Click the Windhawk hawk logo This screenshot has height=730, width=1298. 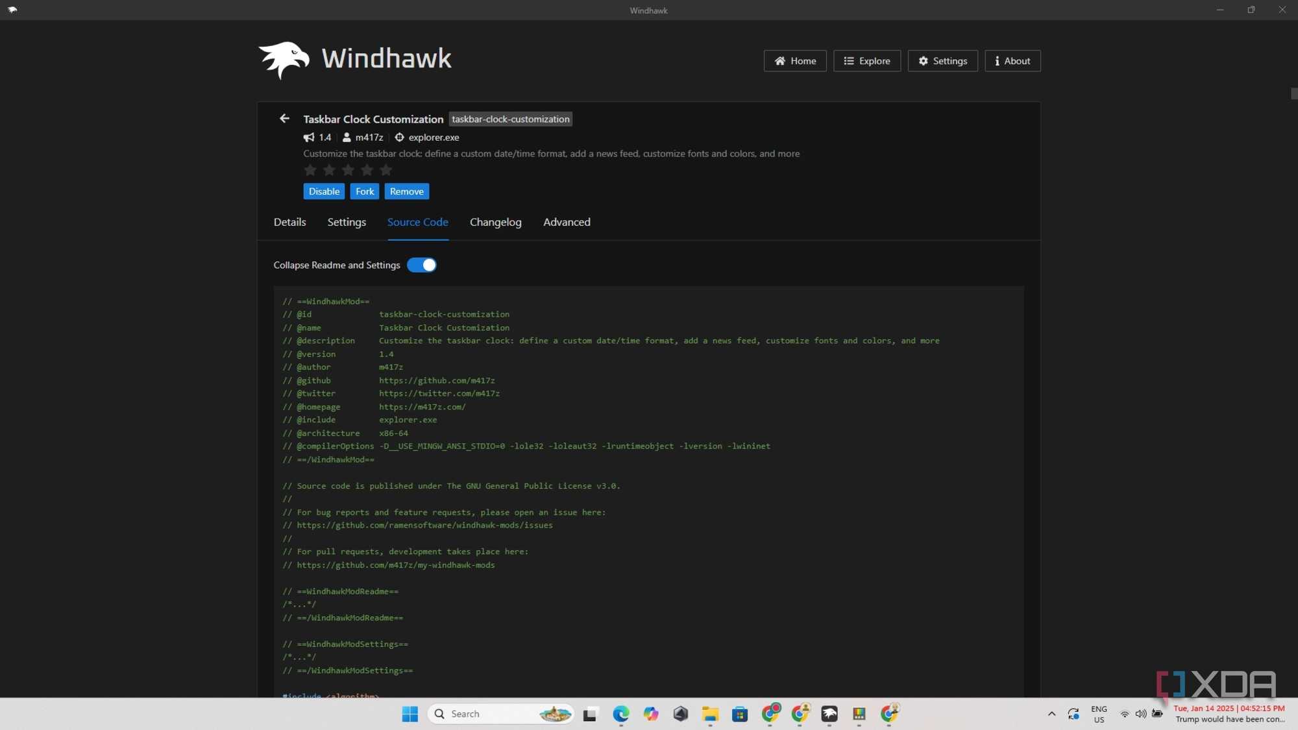(x=284, y=60)
